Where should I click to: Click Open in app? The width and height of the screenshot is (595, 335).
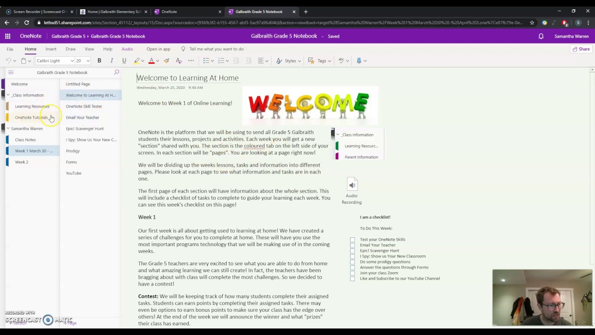(158, 49)
